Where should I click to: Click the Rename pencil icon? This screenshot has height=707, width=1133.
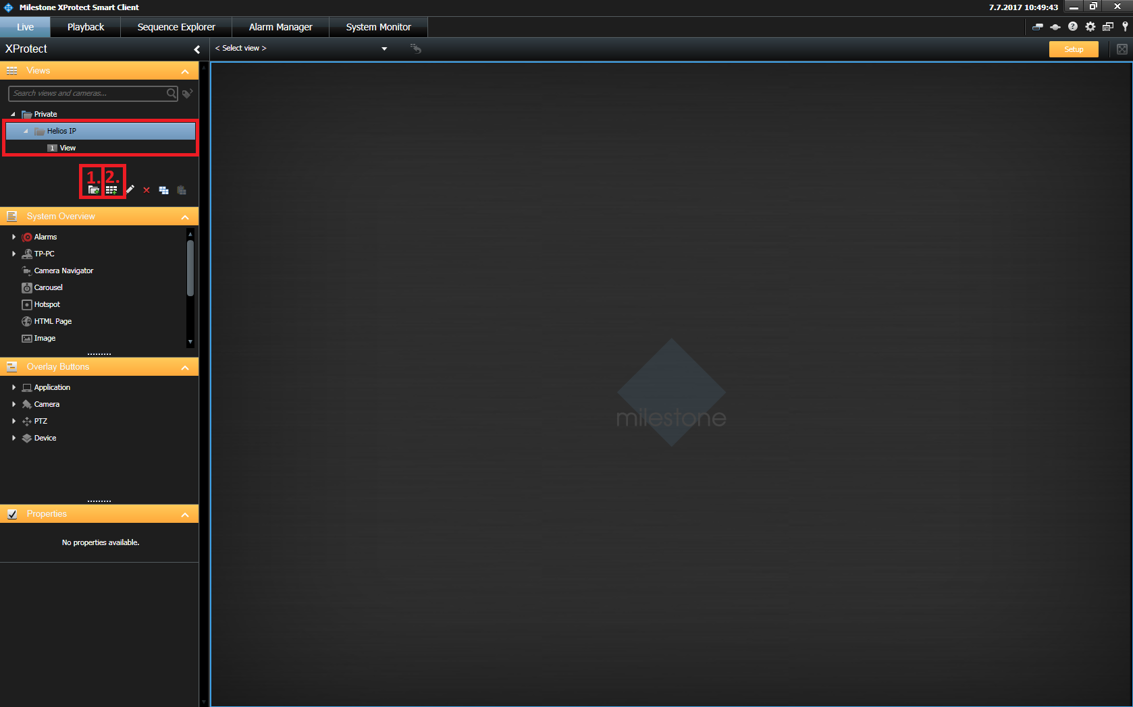click(130, 190)
